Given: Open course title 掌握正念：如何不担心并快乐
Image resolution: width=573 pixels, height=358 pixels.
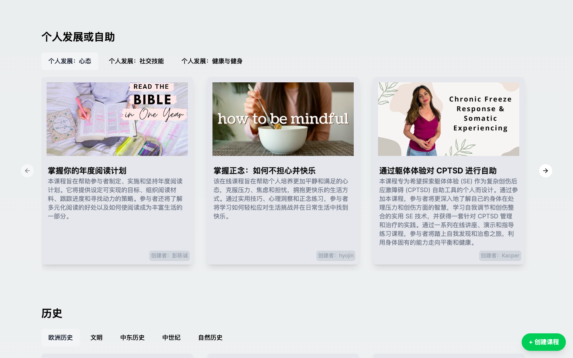Looking at the screenshot, I should click(265, 171).
